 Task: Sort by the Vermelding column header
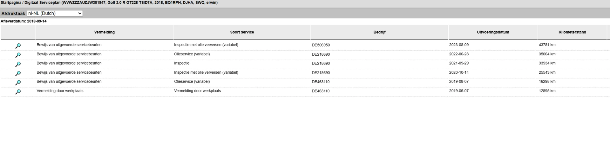coord(105,32)
